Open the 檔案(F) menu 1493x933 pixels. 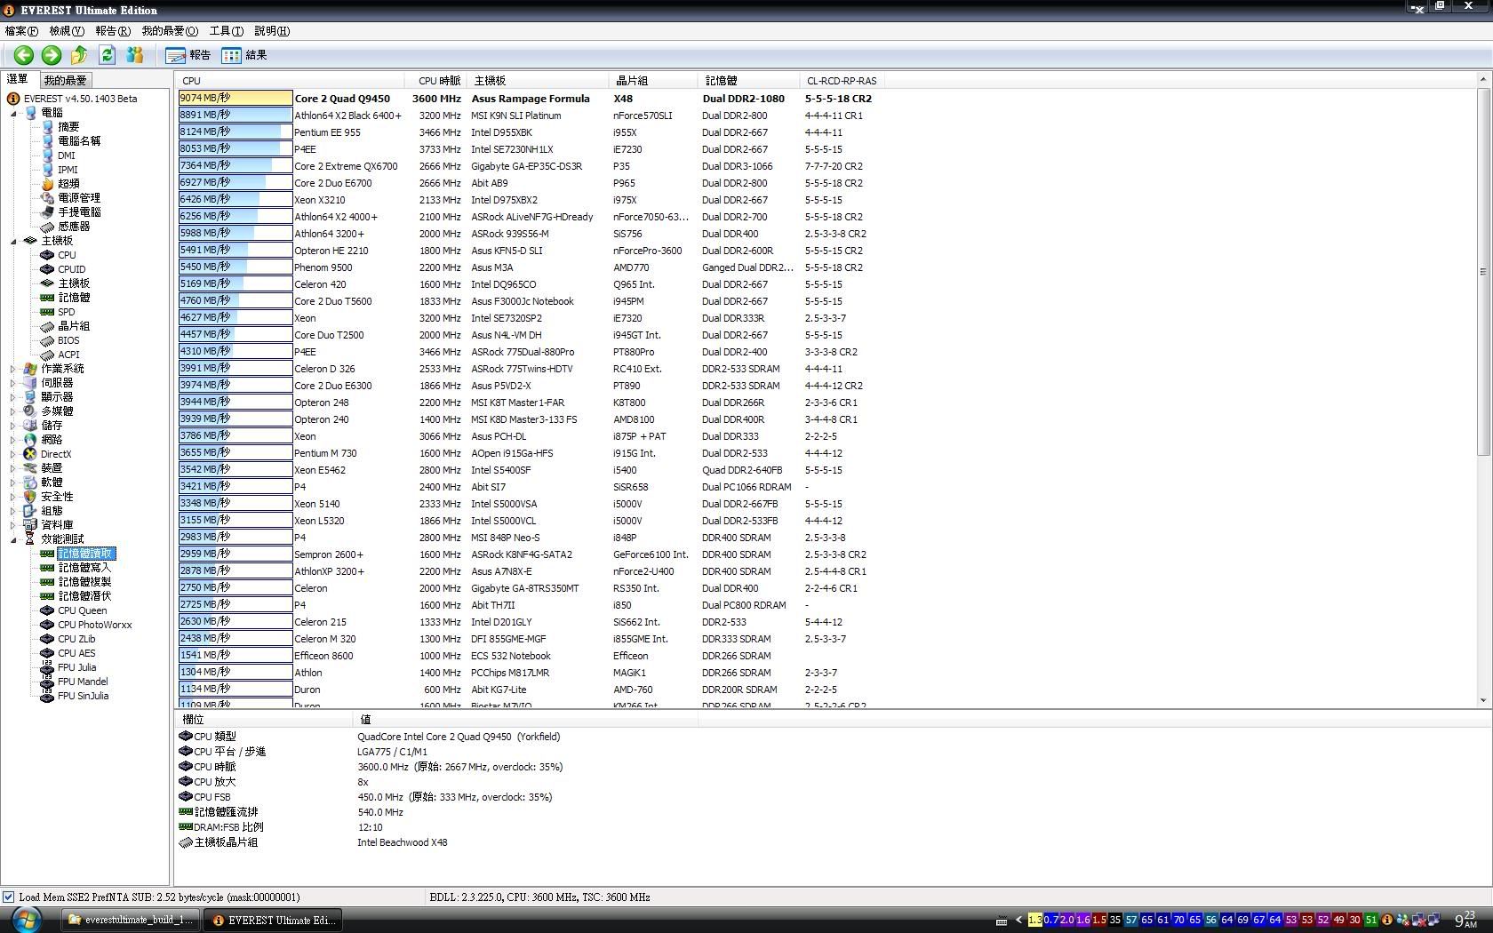[21, 31]
